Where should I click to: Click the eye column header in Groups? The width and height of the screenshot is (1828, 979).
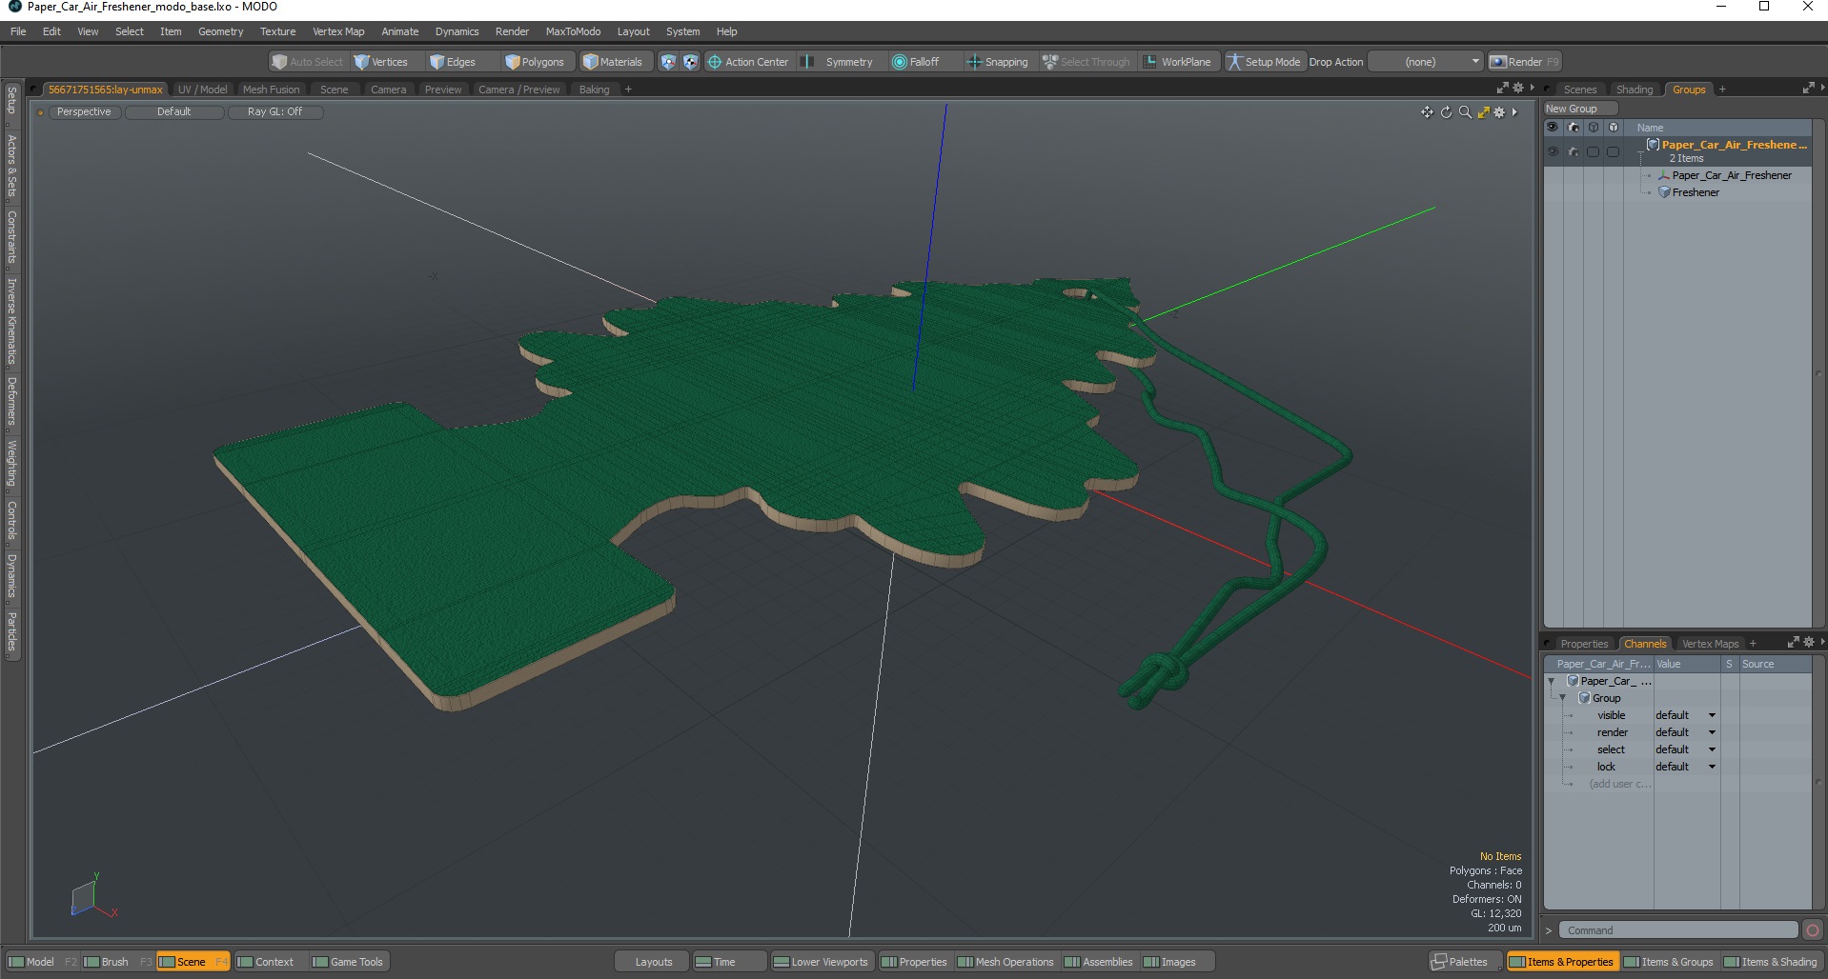[1553, 128]
